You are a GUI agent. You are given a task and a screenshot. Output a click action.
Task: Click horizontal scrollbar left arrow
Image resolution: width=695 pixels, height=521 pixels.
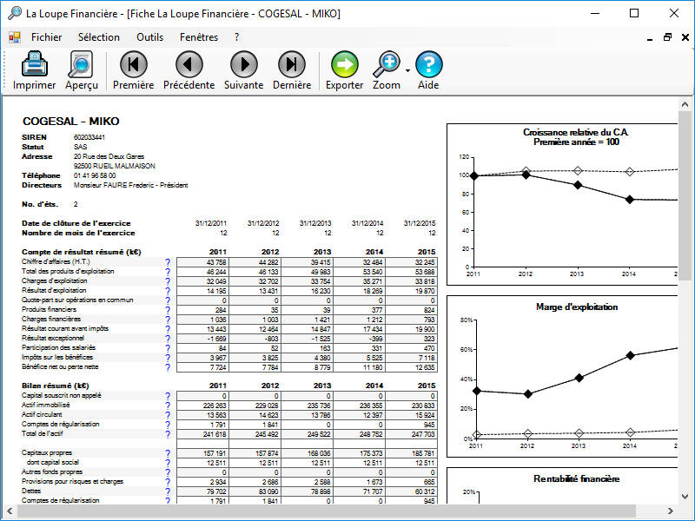[x=10, y=511]
